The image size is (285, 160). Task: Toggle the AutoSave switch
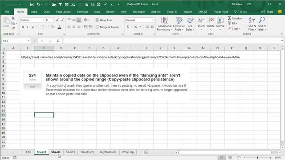tap(22, 4)
